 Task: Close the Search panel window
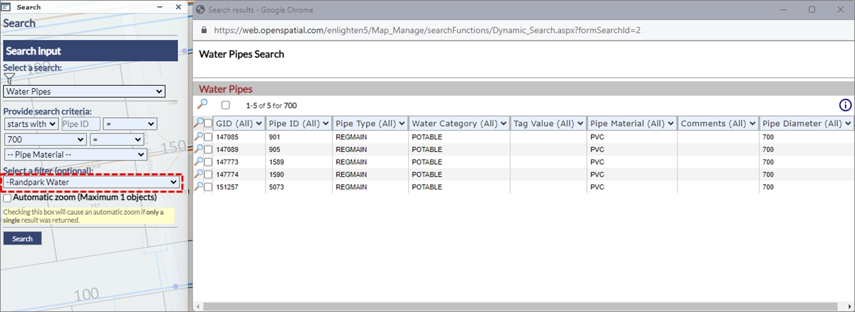178,7
